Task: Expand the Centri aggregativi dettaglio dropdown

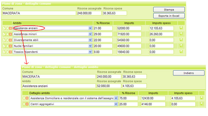Action: coord(116,104)
